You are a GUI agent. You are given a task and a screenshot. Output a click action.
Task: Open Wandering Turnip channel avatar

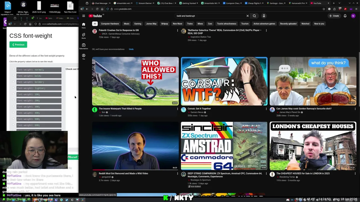(x=272, y=175)
